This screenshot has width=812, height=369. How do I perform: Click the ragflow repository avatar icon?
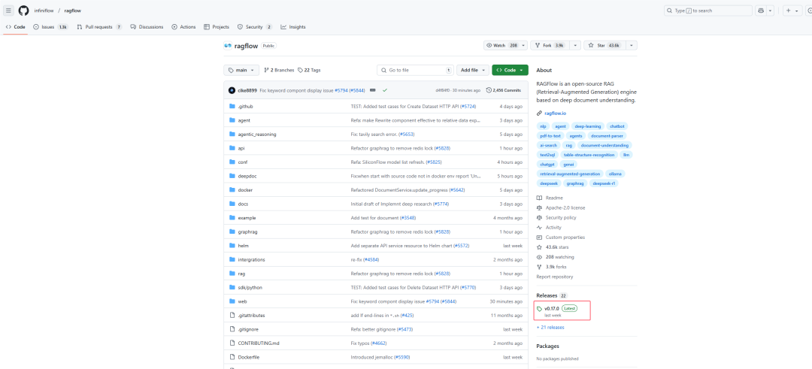click(x=228, y=46)
